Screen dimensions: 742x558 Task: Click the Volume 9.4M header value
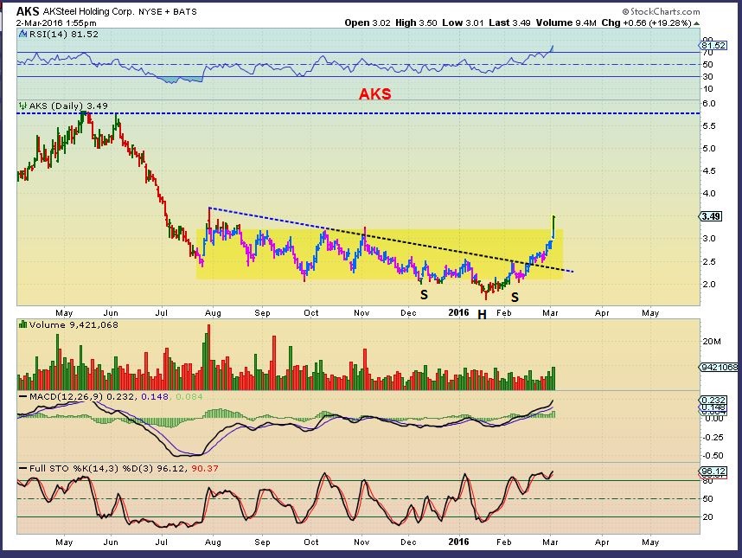(566, 22)
